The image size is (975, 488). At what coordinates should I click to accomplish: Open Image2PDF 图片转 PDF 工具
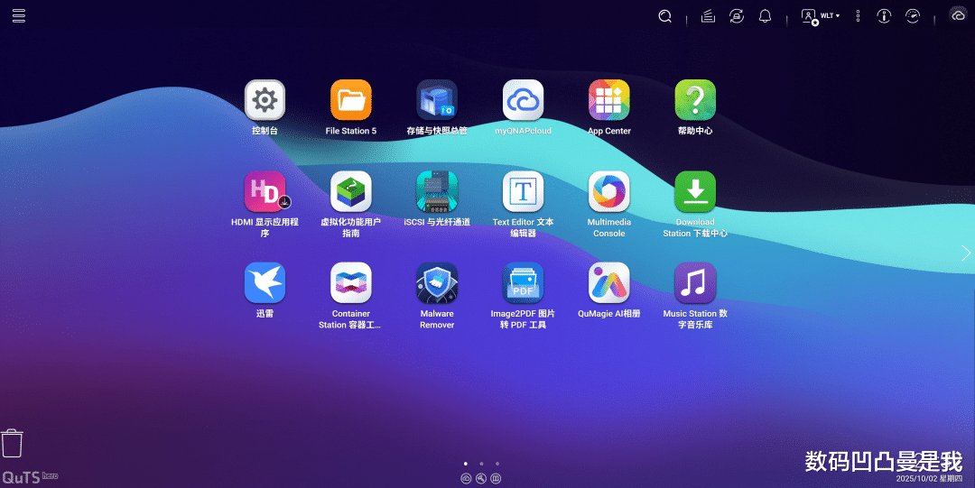tap(523, 283)
